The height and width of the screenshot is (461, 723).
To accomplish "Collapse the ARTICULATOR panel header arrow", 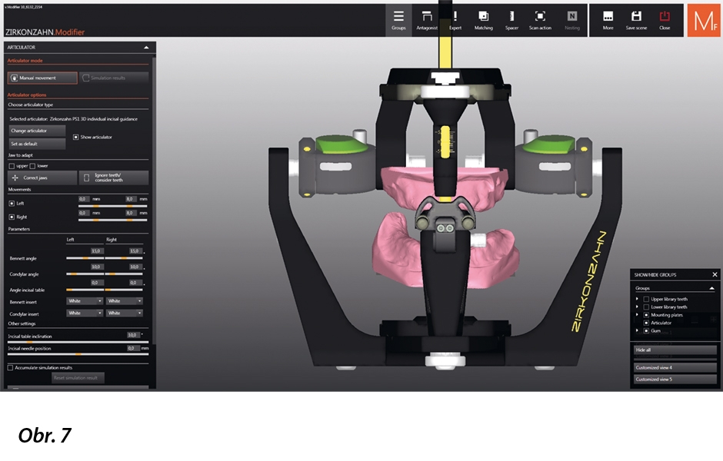I will click(x=146, y=47).
